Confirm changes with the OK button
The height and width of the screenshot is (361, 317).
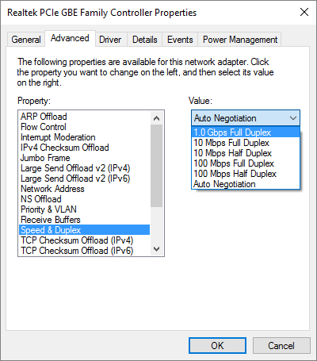click(217, 345)
